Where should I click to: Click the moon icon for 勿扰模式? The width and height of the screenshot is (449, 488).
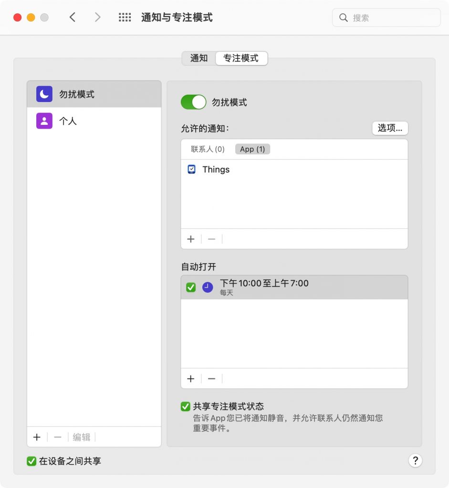tap(44, 94)
